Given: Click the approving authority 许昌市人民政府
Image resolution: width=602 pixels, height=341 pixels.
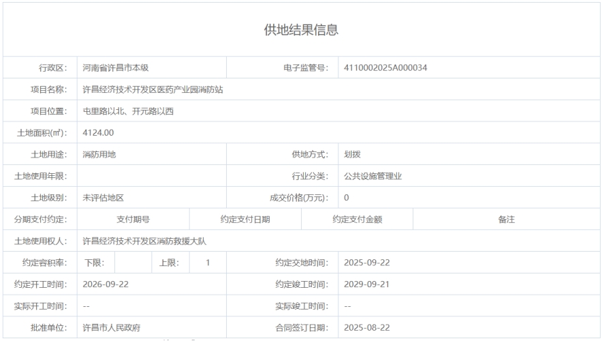Looking at the screenshot, I should [111, 328].
